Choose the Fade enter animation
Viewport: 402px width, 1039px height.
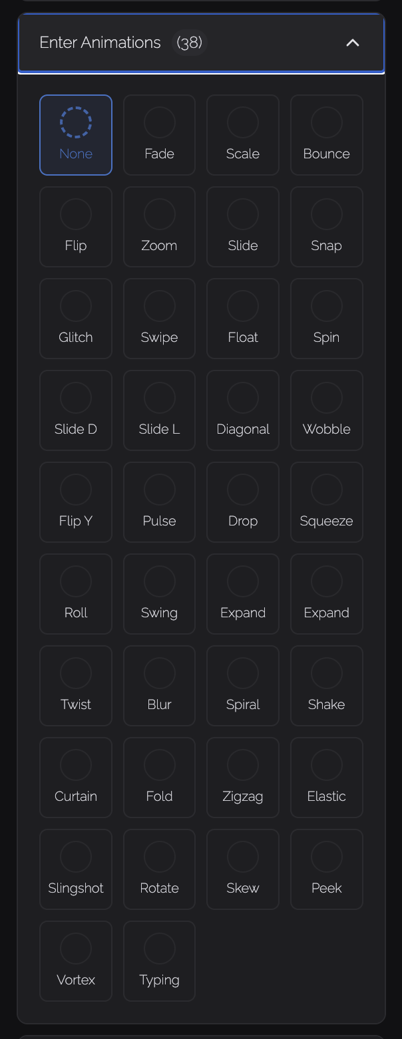(x=160, y=135)
